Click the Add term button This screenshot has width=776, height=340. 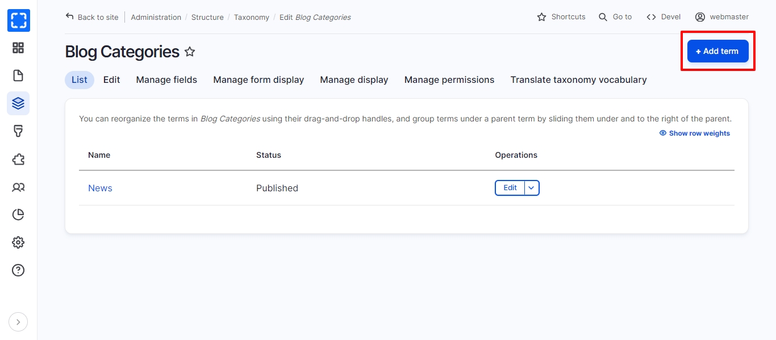click(x=717, y=51)
